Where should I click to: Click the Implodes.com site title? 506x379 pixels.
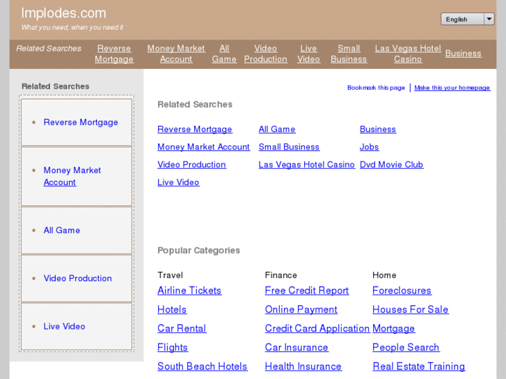pos(63,13)
